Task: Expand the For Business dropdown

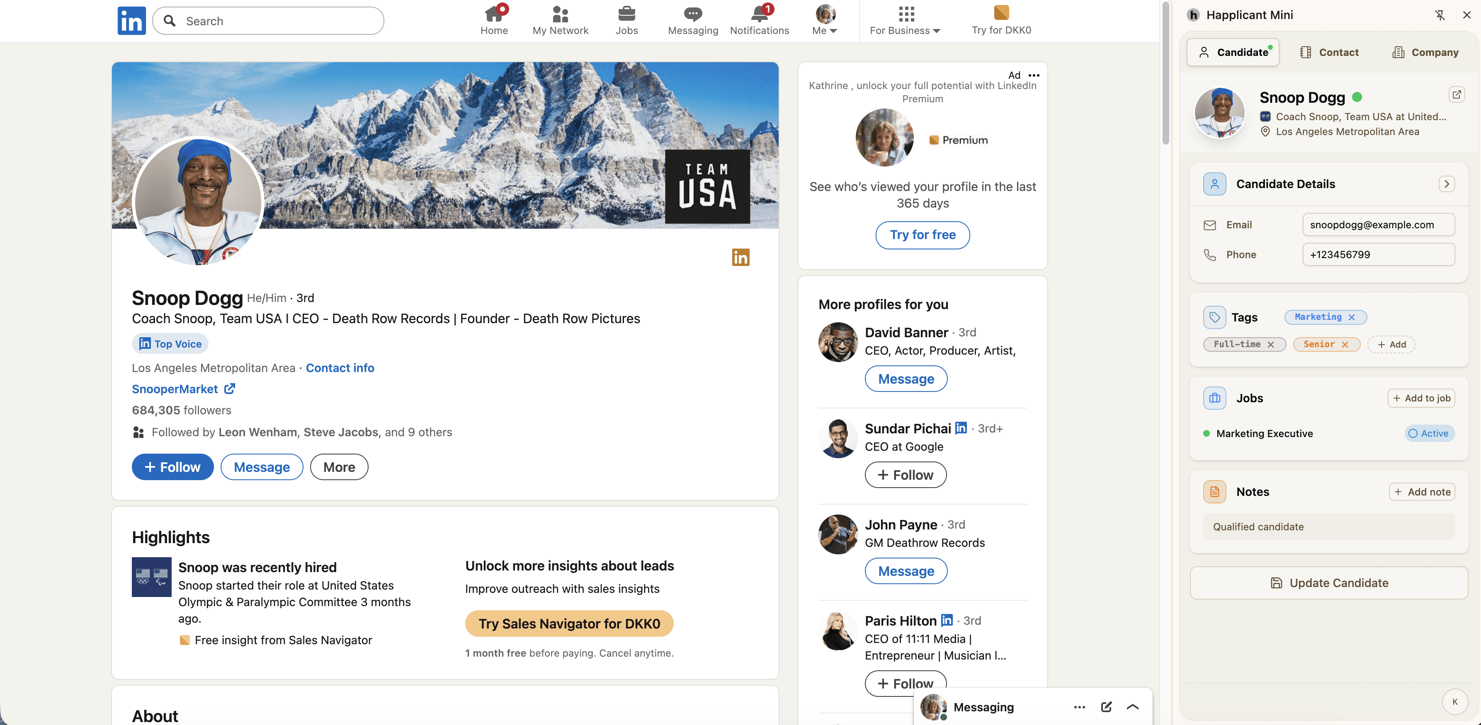Action: pyautogui.click(x=904, y=30)
